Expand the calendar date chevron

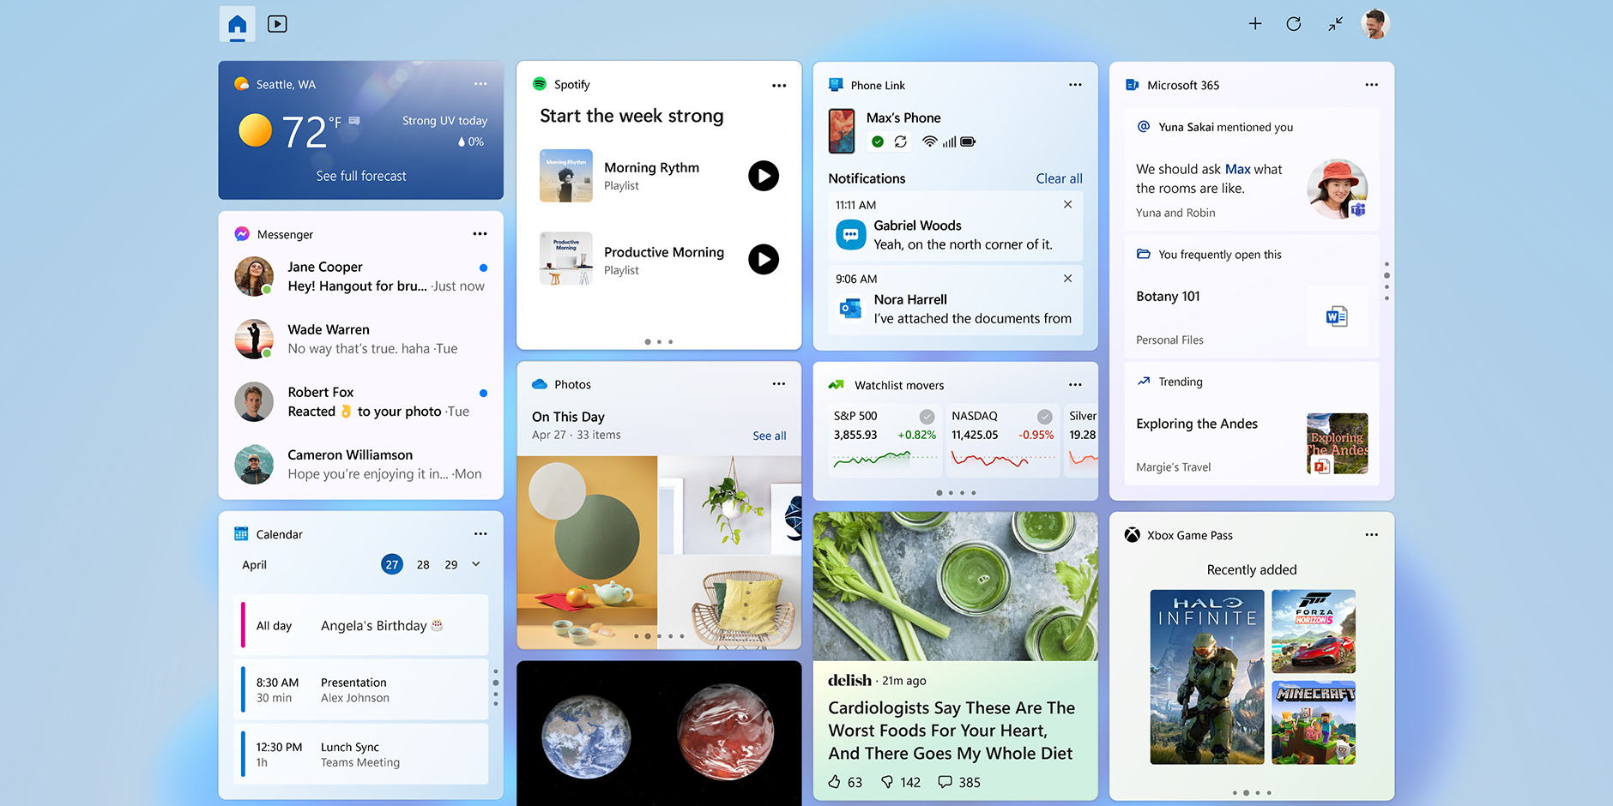[476, 564]
